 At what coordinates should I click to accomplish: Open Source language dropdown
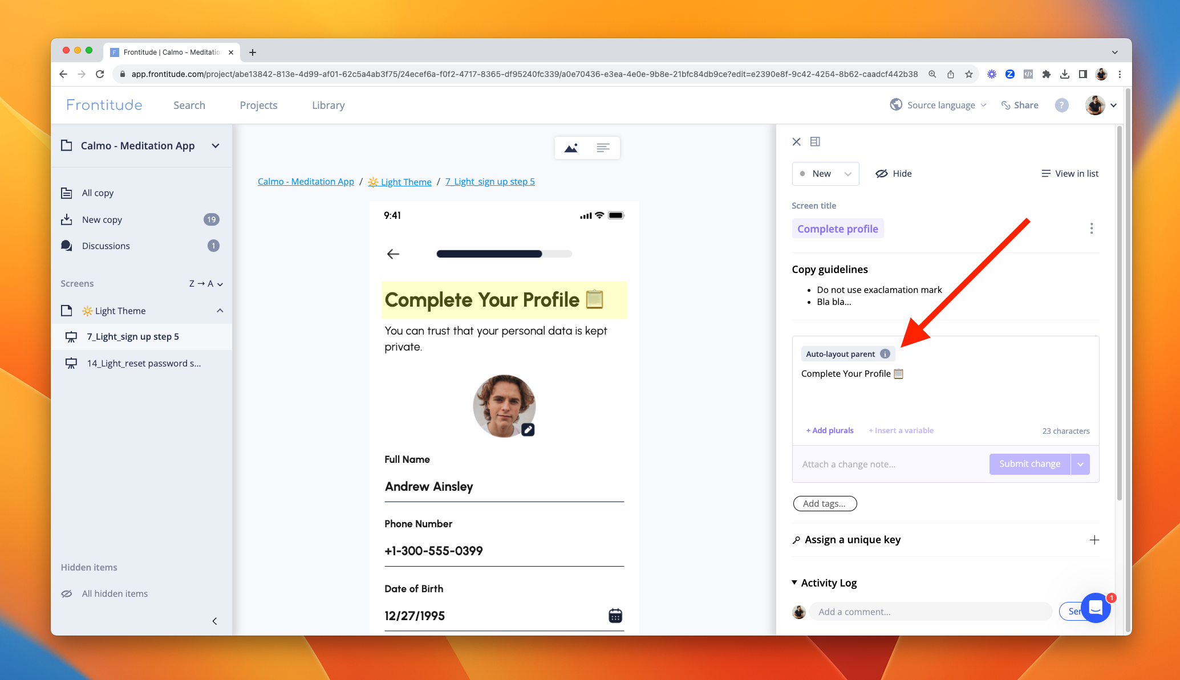(x=938, y=105)
